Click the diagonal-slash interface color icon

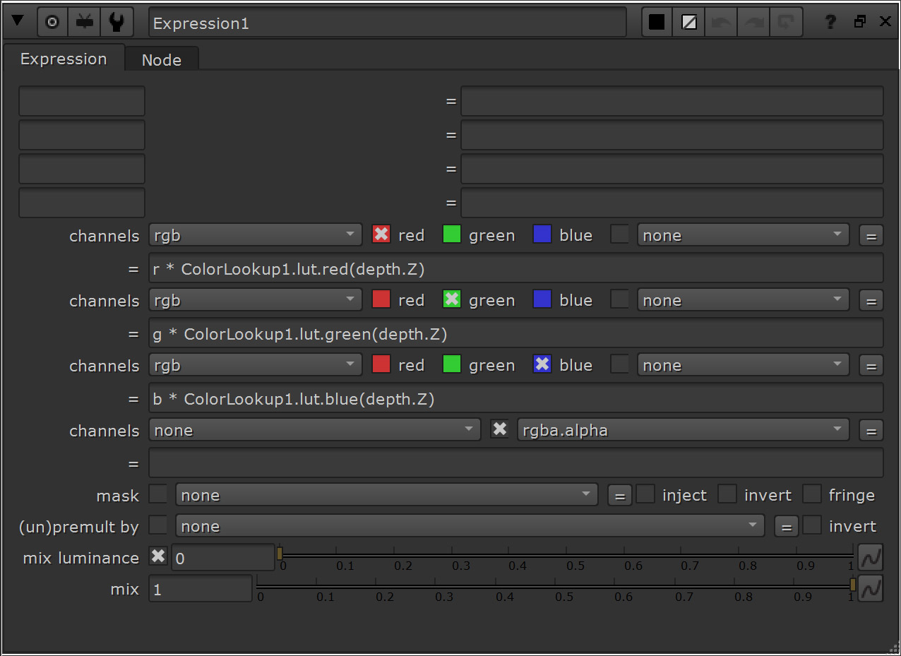click(x=688, y=21)
